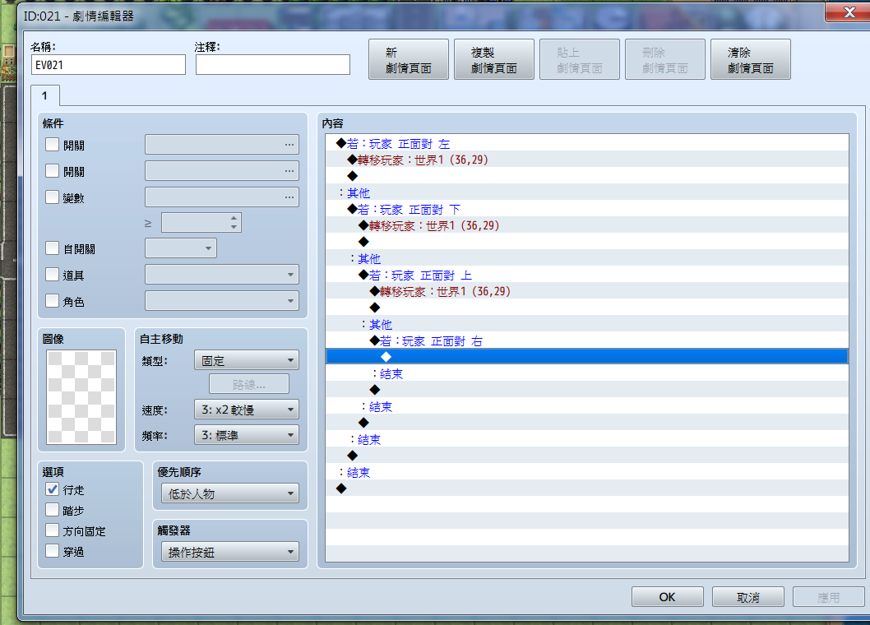Expand the 優先順序 dropdown showing 低於人物
This screenshot has width=870, height=625.
[x=230, y=493]
